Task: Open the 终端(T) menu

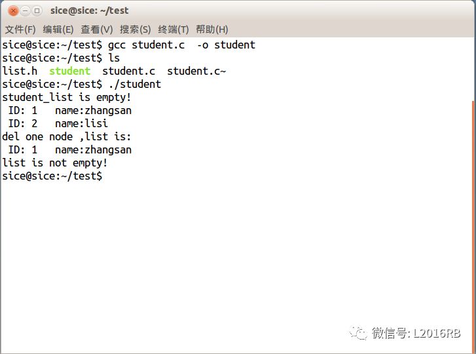Action: pos(174,29)
